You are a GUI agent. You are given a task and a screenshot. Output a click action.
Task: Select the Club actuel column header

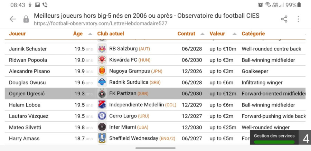coord(111,34)
